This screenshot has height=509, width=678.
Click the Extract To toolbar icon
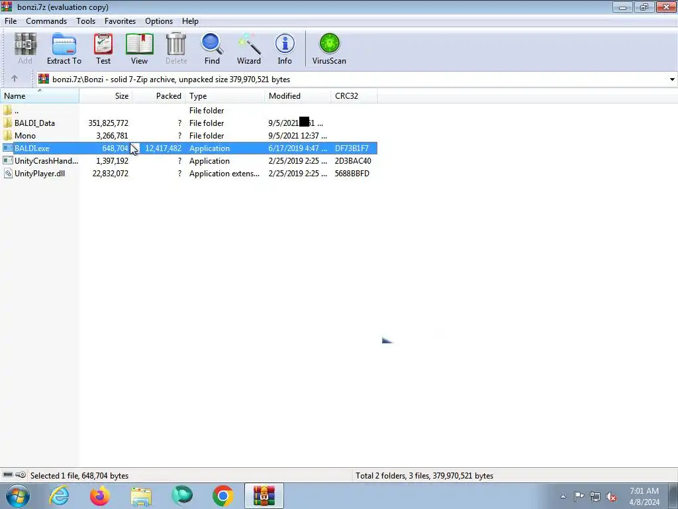click(x=64, y=48)
